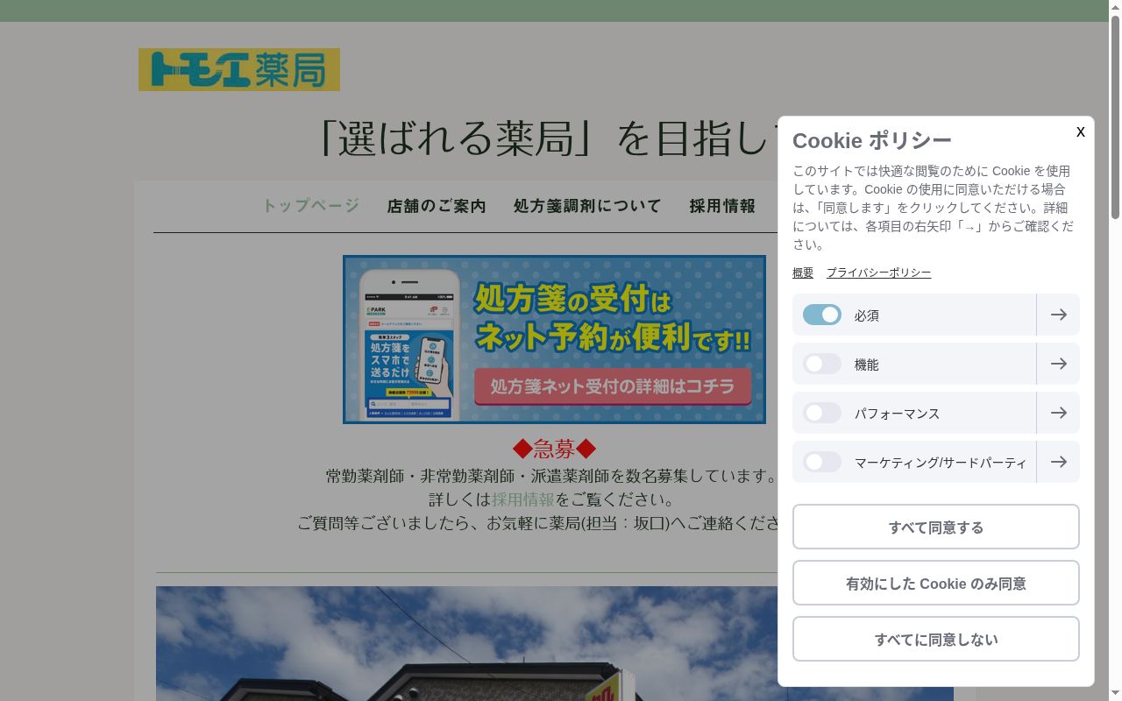Click the 処方箋ネット受付 banner image
This screenshot has height=701, width=1122.
pyautogui.click(x=554, y=339)
